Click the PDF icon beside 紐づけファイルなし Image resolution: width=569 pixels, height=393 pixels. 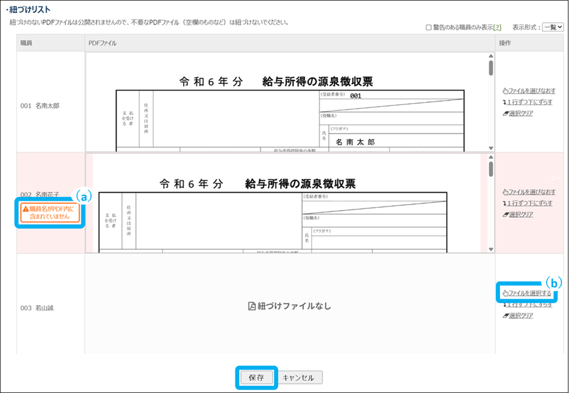251,306
